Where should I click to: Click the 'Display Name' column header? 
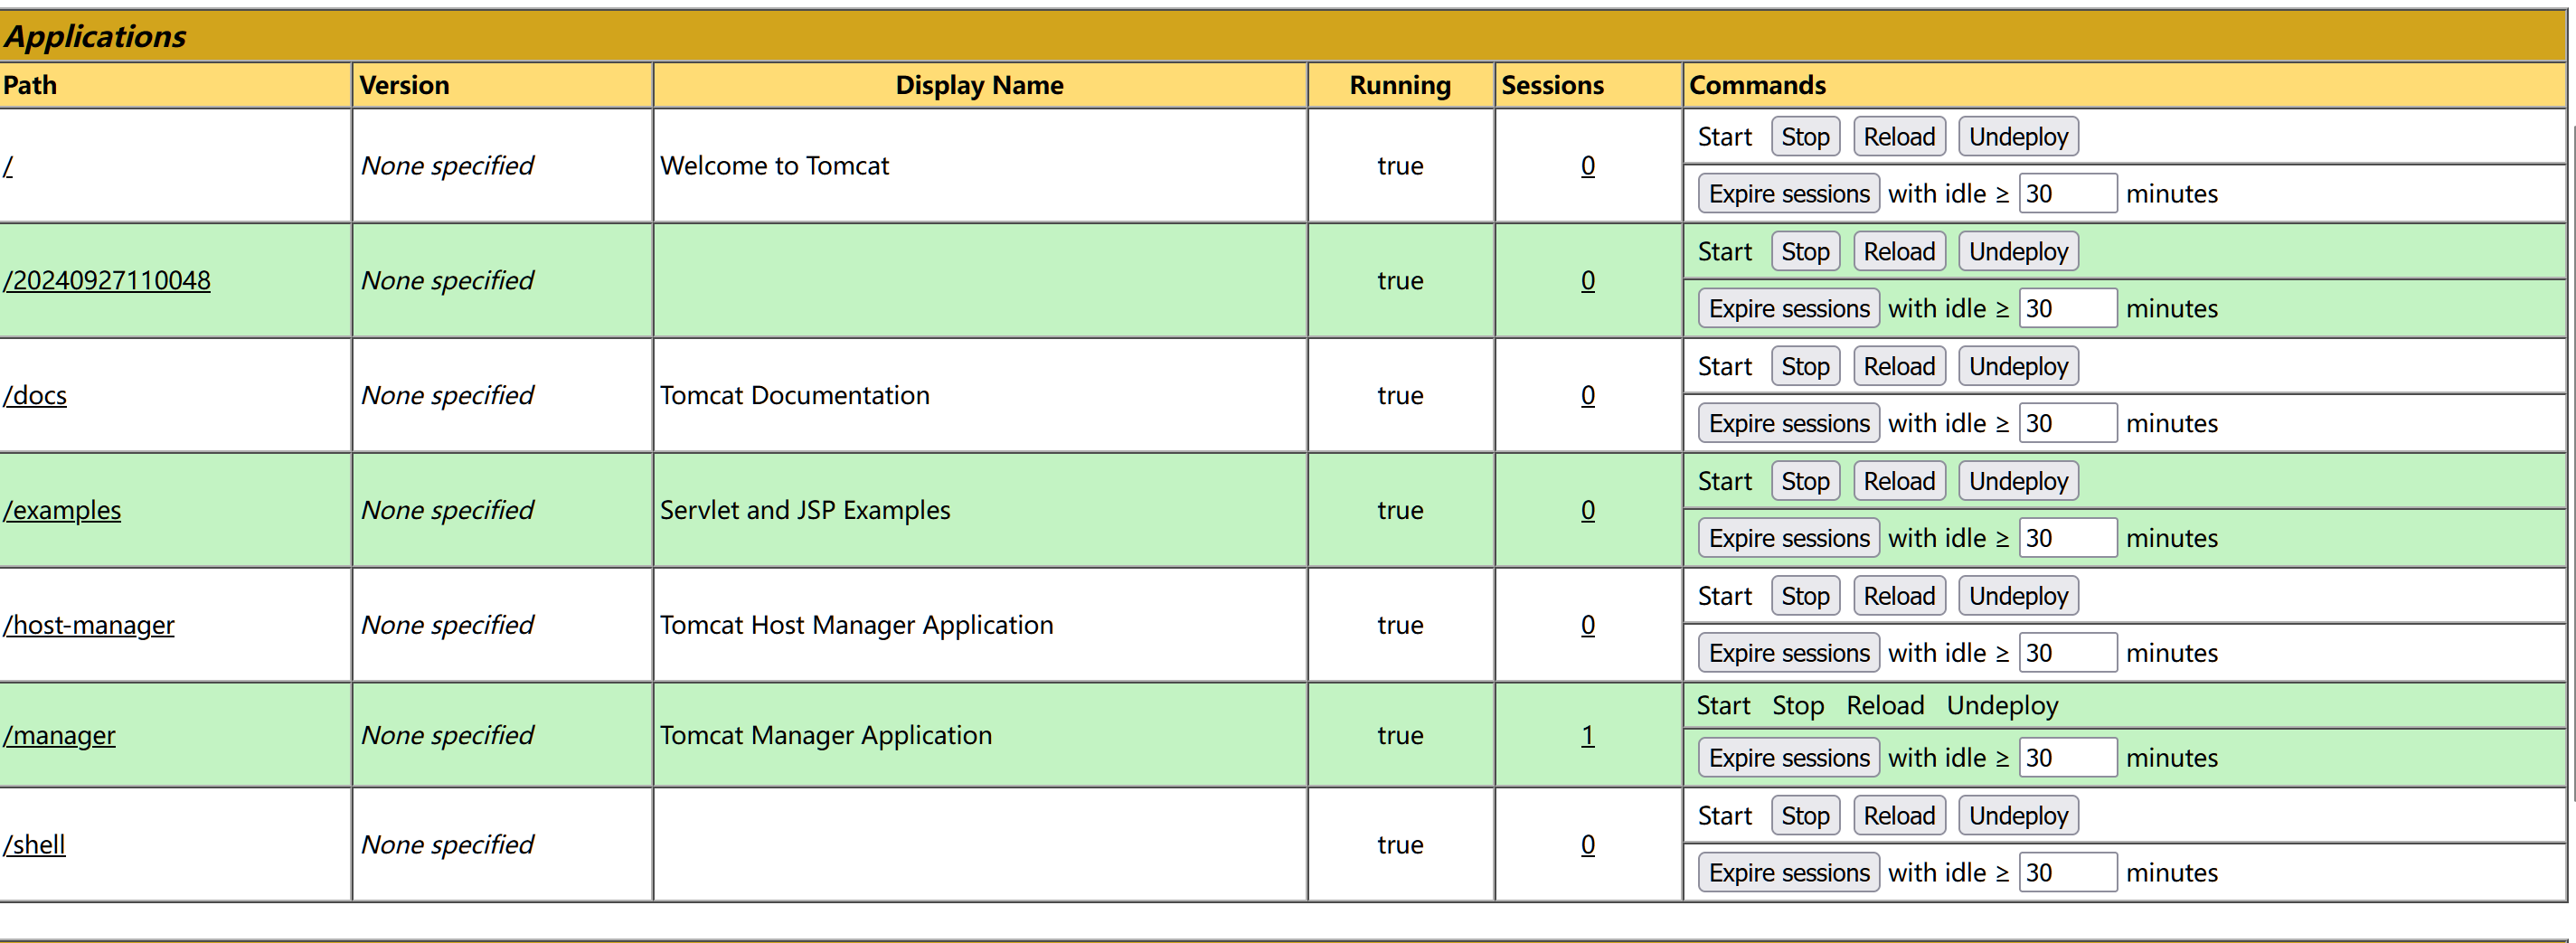coord(980,86)
